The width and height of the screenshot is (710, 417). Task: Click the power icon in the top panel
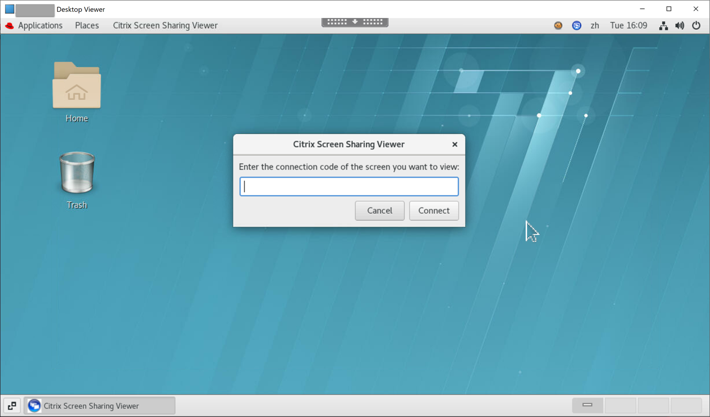tap(696, 26)
